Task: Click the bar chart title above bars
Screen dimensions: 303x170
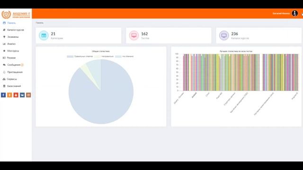Action: (x=236, y=51)
